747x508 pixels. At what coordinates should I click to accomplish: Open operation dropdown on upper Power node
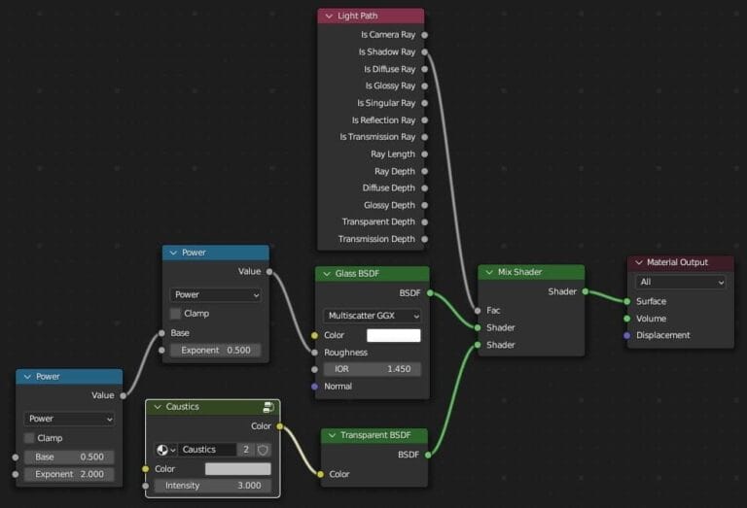(215, 295)
